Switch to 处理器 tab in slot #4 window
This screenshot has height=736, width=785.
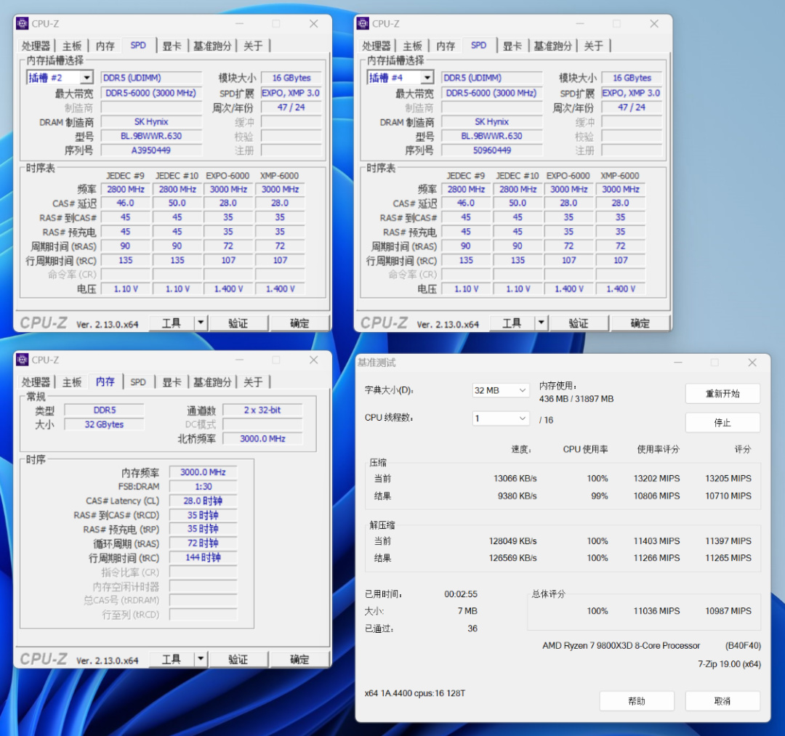[x=376, y=46]
